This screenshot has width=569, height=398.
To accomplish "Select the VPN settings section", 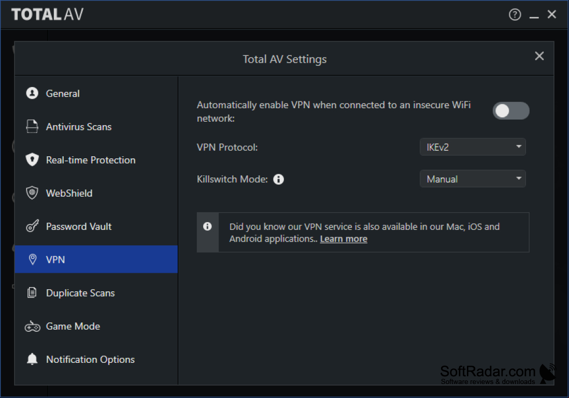I will (96, 259).
